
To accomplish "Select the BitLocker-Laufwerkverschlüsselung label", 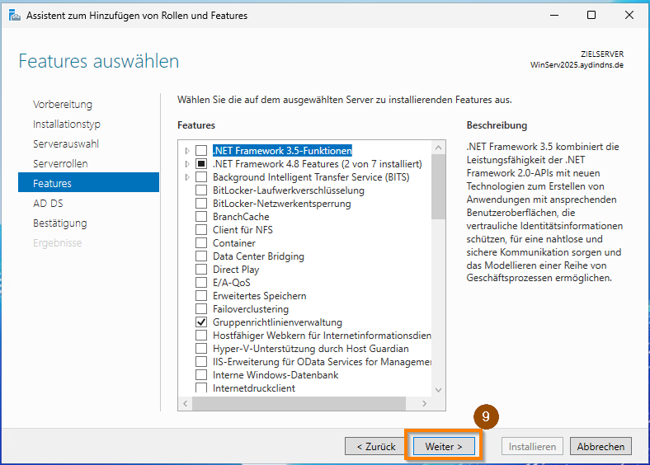I will click(289, 190).
